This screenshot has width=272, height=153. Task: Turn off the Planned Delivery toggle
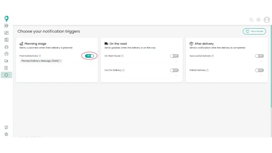[90, 56]
